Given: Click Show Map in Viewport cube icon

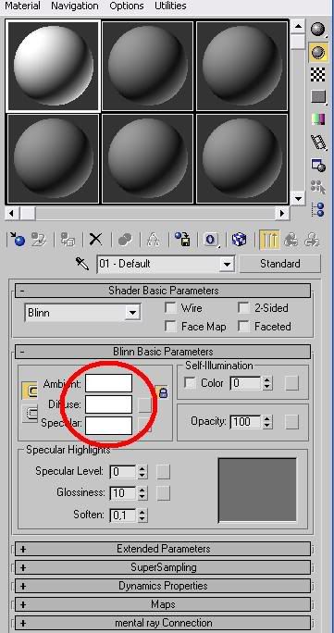Looking at the screenshot, I should tap(239, 240).
